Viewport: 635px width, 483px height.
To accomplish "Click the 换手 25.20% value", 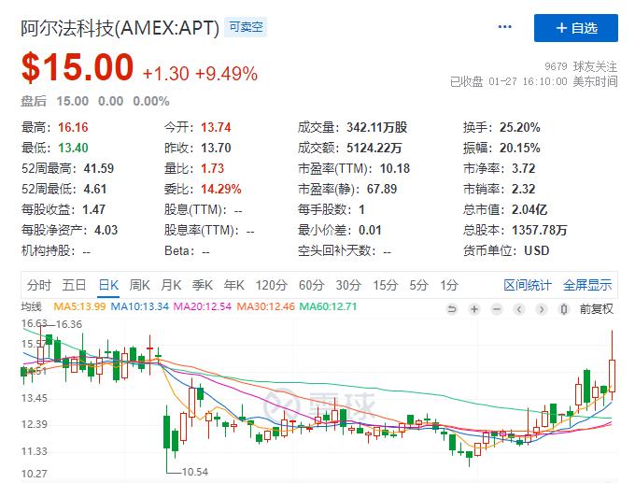I will click(519, 127).
